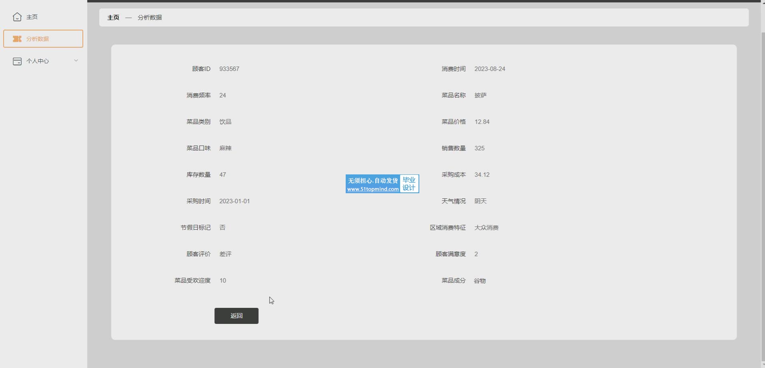Go to 主页 via breadcrumb
Image resolution: width=765 pixels, height=368 pixels.
113,18
